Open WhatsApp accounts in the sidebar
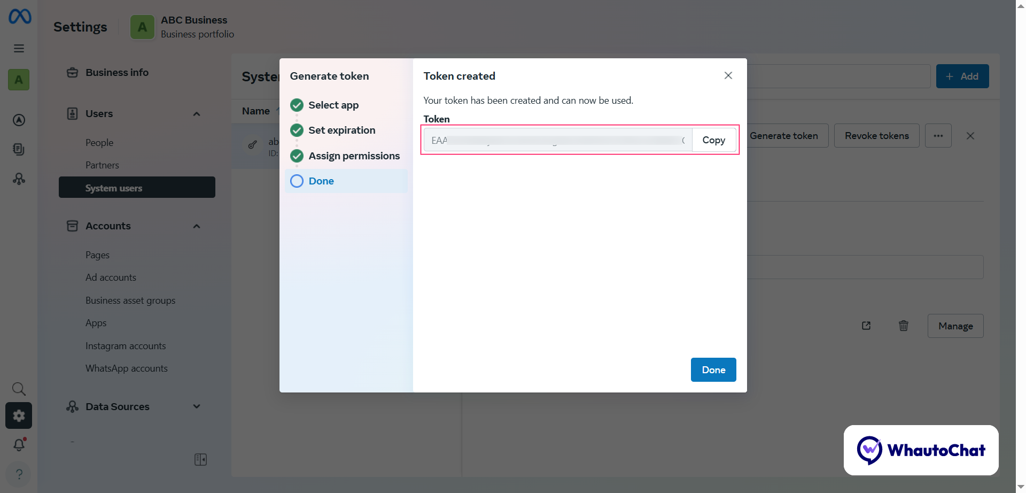 (x=127, y=368)
